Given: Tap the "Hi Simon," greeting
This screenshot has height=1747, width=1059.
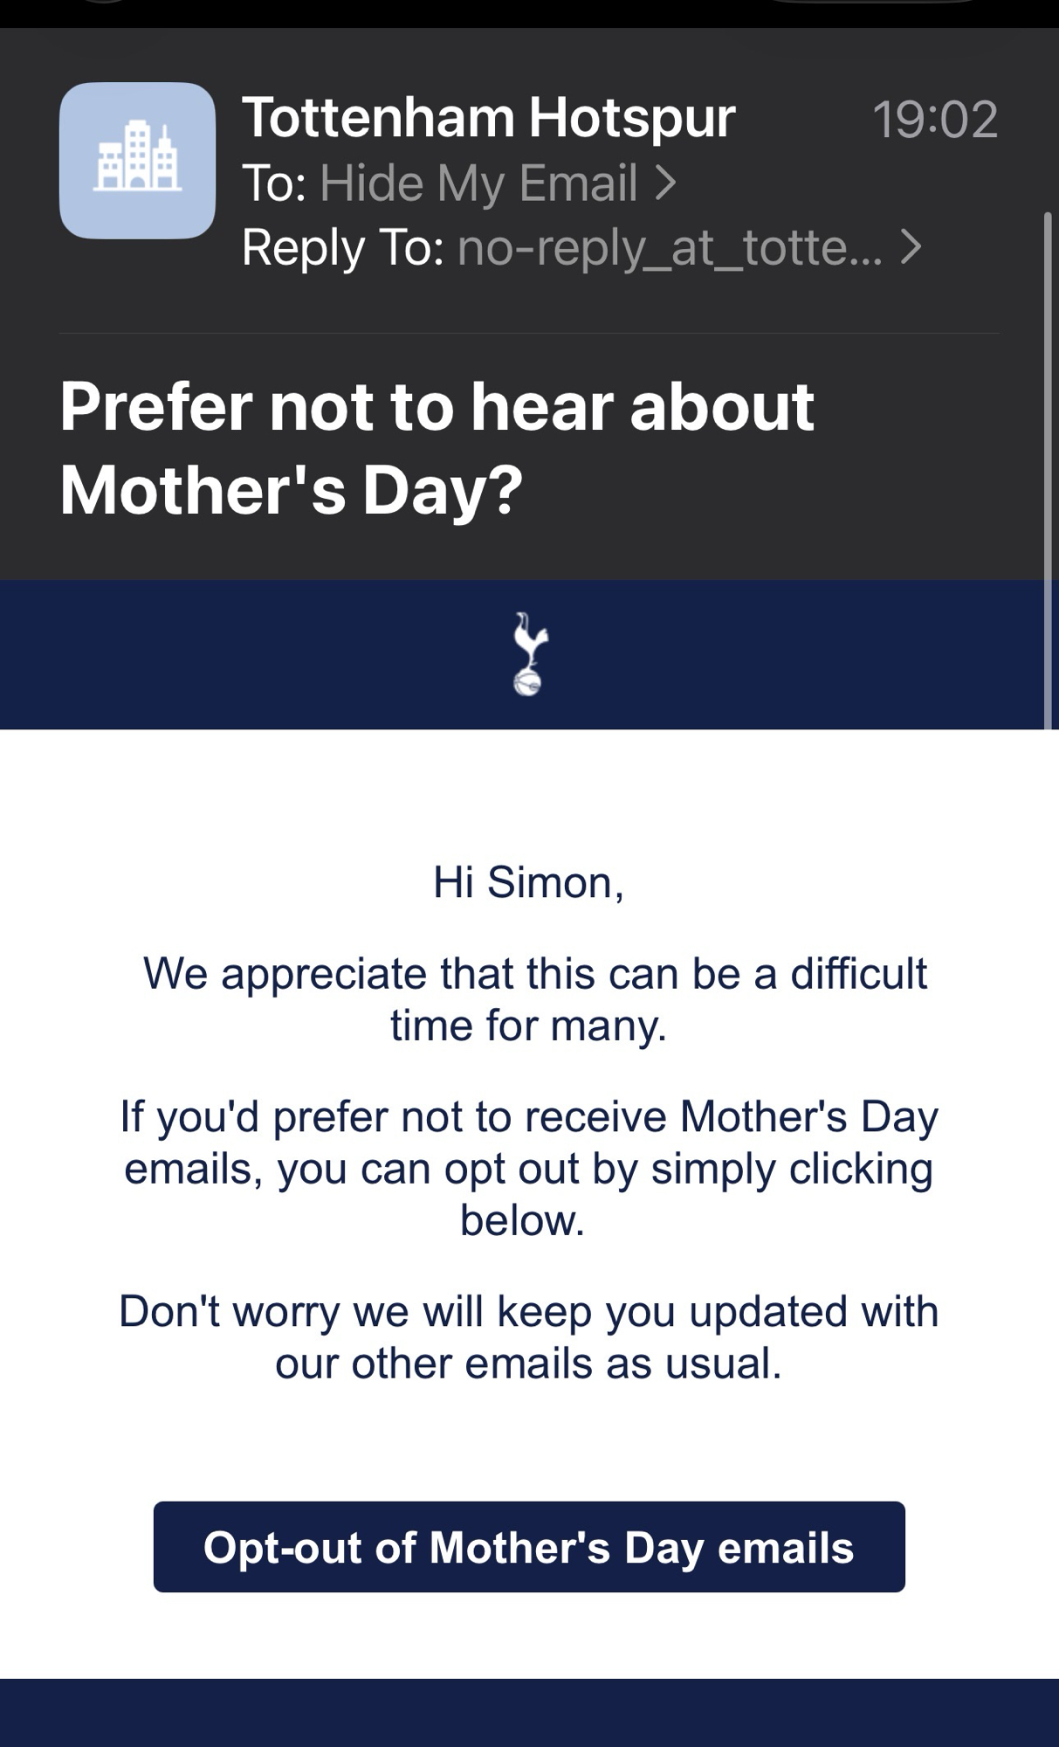Looking at the screenshot, I should point(528,882).
